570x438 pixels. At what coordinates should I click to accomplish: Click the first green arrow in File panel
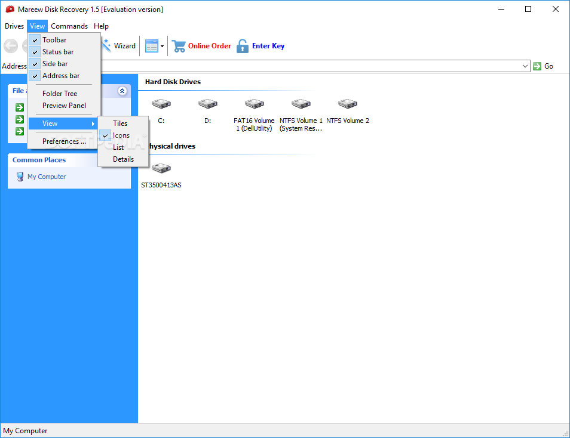(x=20, y=107)
